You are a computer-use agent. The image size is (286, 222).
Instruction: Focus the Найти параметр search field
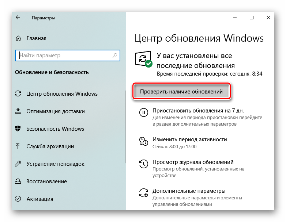68,55
